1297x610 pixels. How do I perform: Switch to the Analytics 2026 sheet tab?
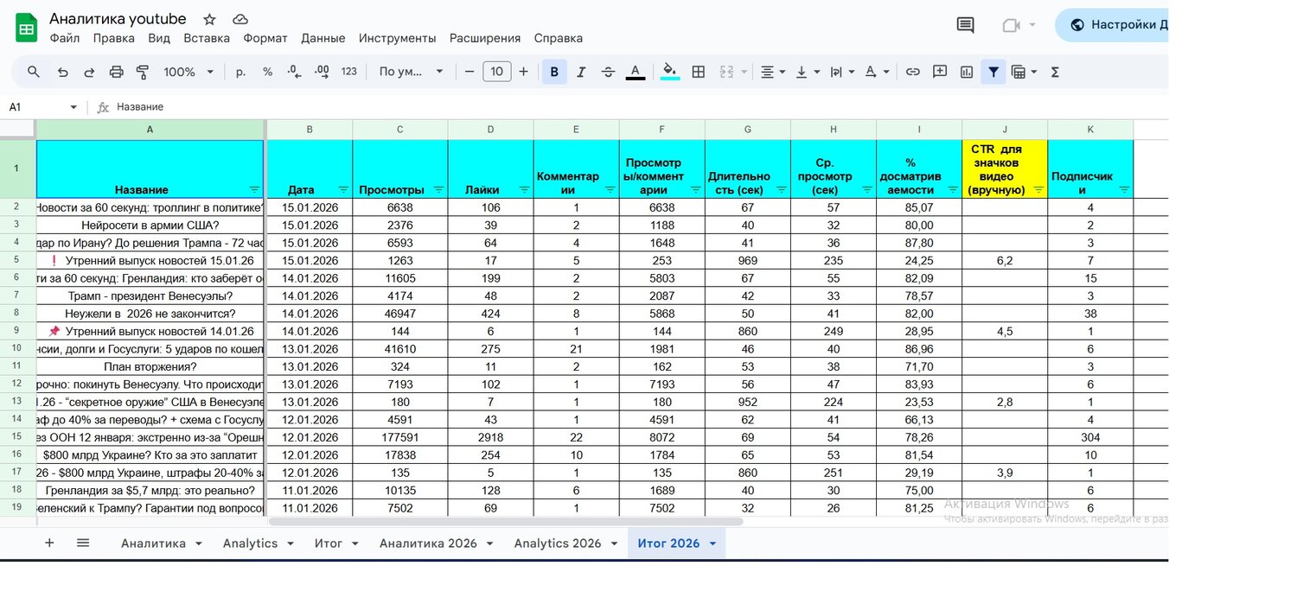pyautogui.click(x=558, y=543)
